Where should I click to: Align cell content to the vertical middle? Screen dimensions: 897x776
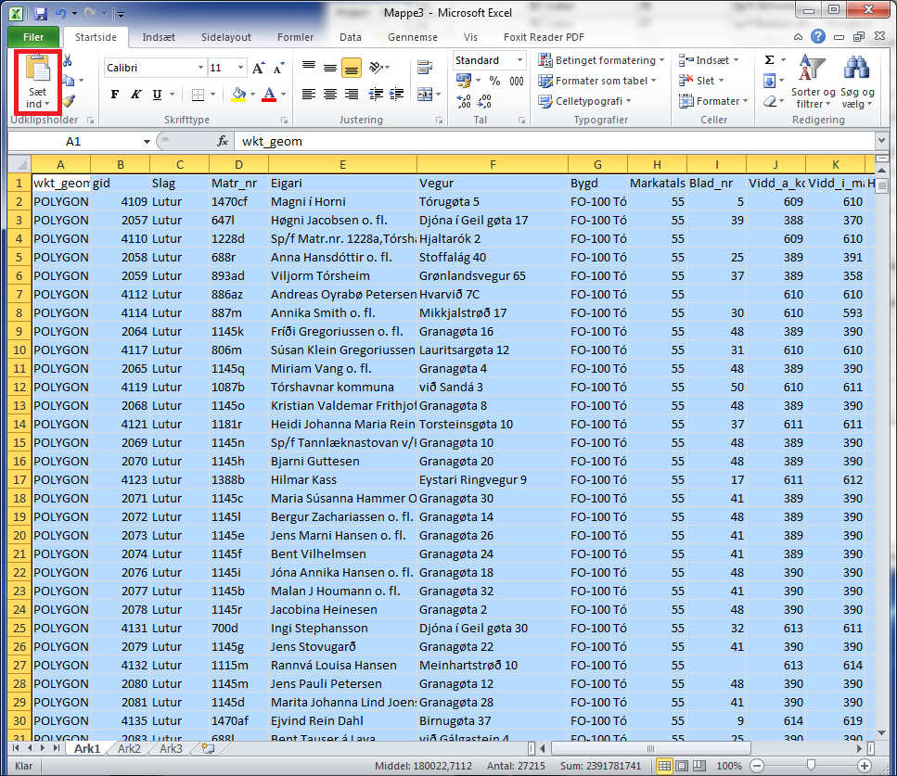point(330,68)
